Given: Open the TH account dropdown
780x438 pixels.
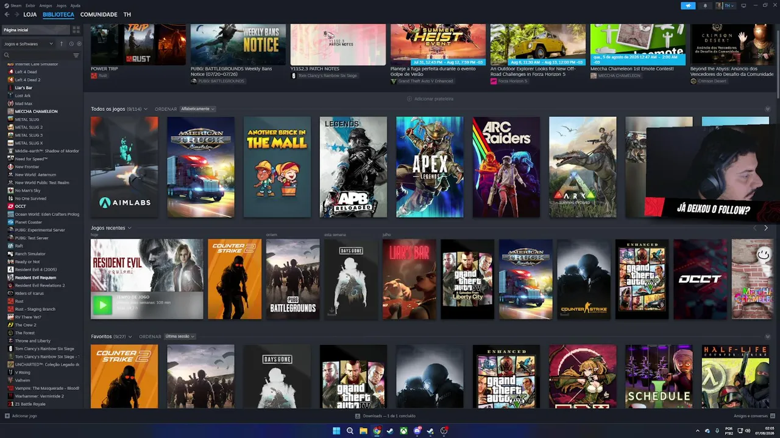Looking at the screenshot, I should coord(725,5).
